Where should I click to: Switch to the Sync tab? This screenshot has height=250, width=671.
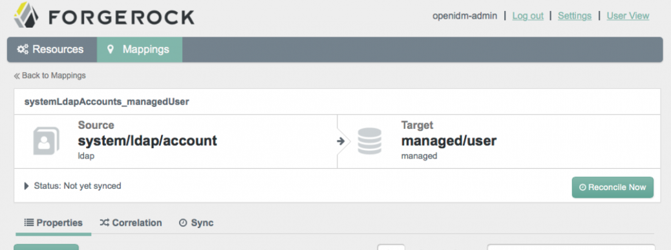[x=196, y=223]
